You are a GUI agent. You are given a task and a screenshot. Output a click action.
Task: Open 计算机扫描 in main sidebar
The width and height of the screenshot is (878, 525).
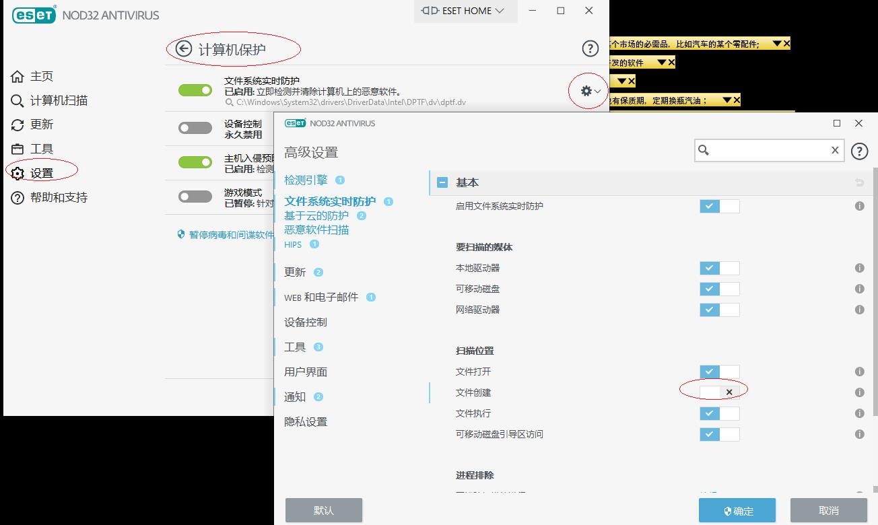(x=59, y=100)
